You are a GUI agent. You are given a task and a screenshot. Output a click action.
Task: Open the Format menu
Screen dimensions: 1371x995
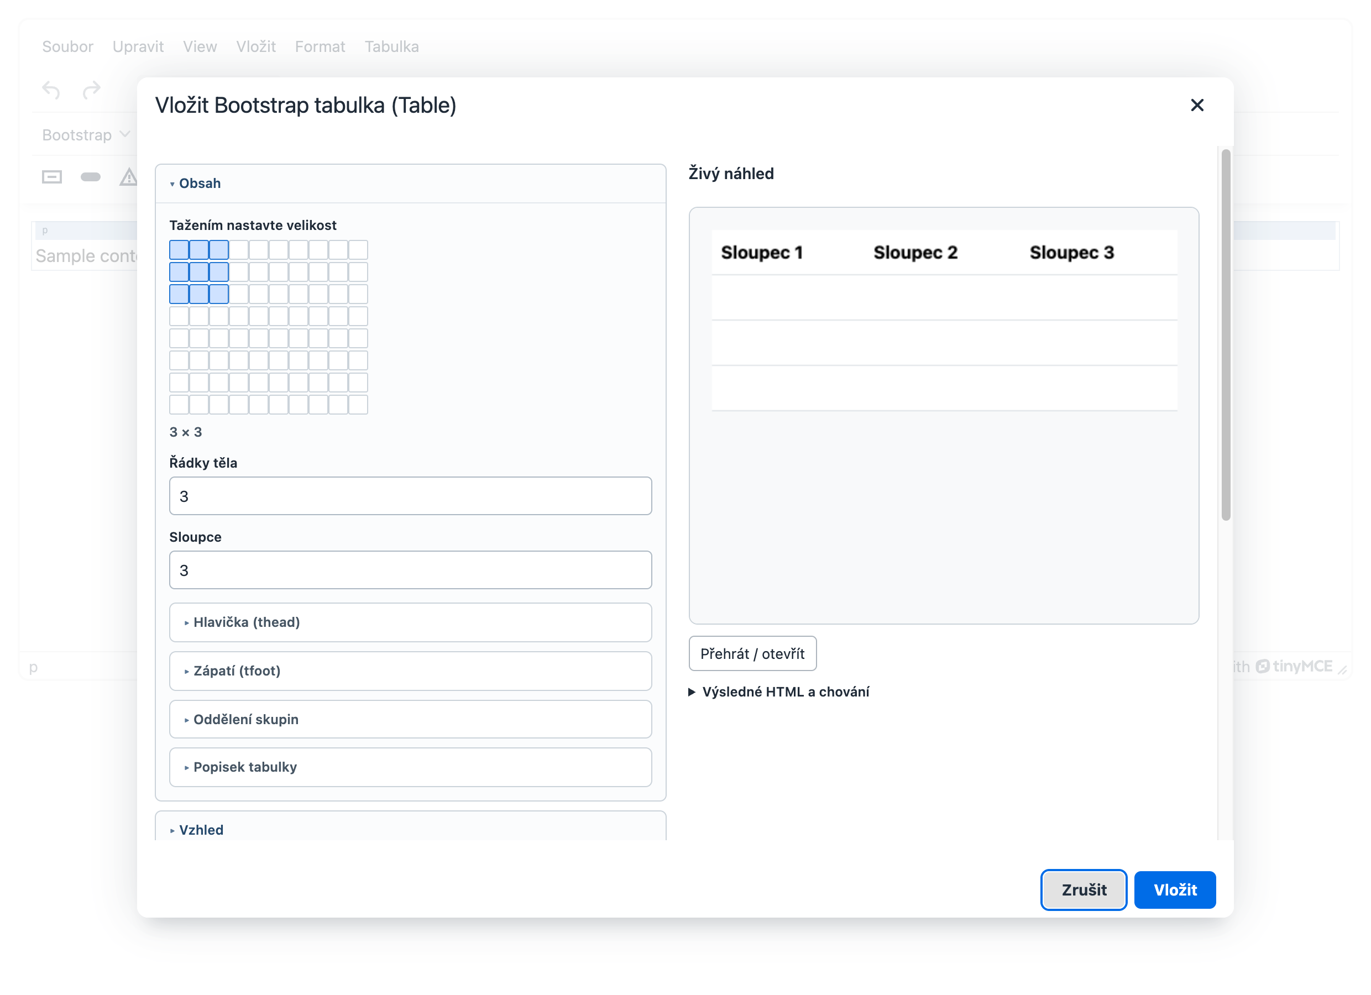pos(320,46)
